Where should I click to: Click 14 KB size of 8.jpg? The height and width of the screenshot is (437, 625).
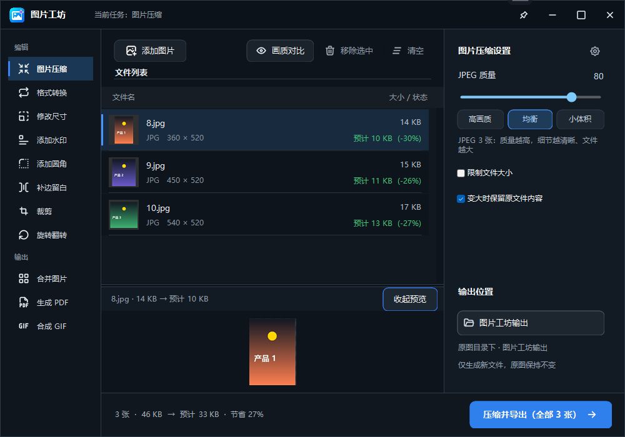(x=410, y=122)
